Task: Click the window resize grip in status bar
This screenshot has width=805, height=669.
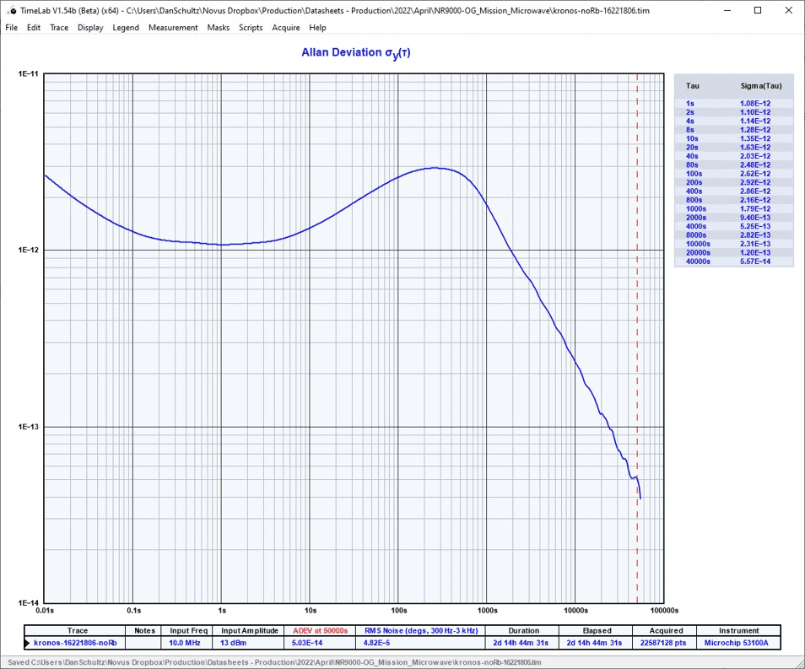Action: (798, 662)
